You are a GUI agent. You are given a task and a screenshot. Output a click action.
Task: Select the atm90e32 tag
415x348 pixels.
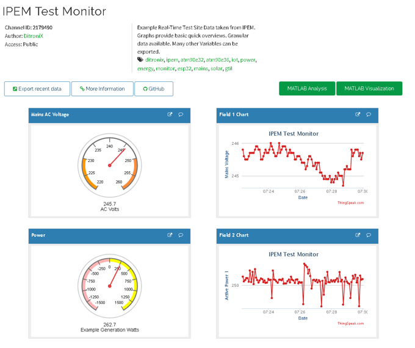[192, 60]
